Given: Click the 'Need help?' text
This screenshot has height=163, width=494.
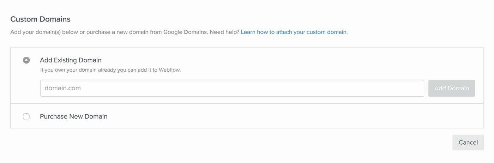Looking at the screenshot, I should click(x=224, y=32).
